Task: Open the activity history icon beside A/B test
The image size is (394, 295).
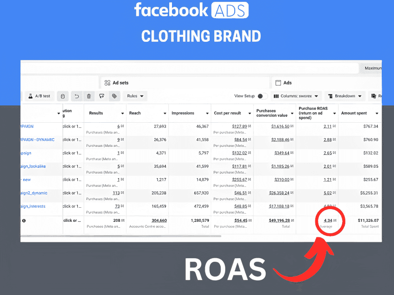Action: (62, 96)
